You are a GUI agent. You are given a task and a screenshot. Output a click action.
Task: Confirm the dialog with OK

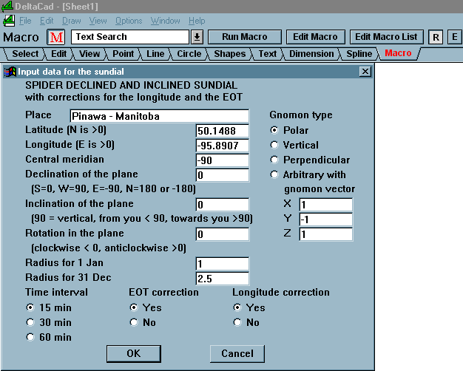[133, 353]
